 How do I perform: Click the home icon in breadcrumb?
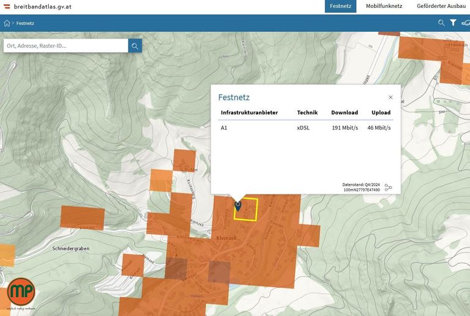(7, 23)
